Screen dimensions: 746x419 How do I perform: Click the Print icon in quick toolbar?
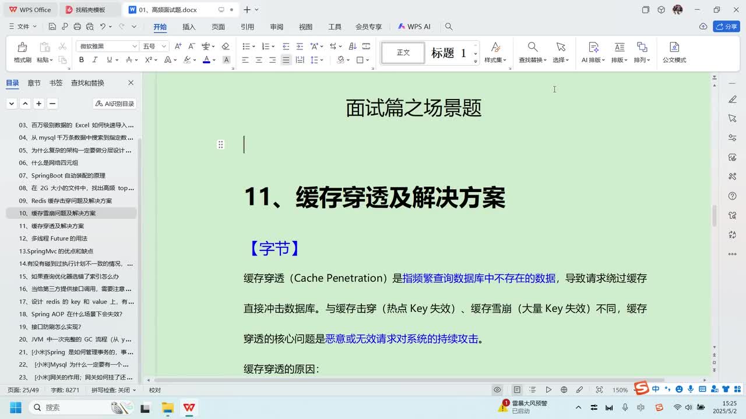[77, 27]
